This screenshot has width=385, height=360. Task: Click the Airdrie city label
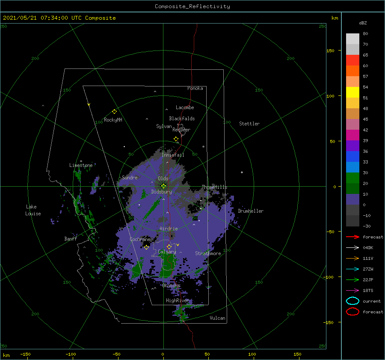(x=169, y=229)
